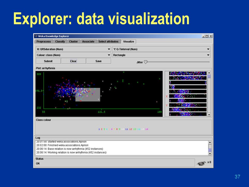Open the Rectangle selection shape dropdown
This screenshot has height=187, width=249.
tap(161, 55)
